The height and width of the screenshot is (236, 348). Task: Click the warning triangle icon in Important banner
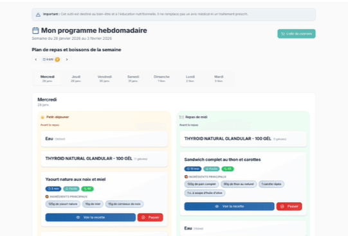[x=38, y=15]
